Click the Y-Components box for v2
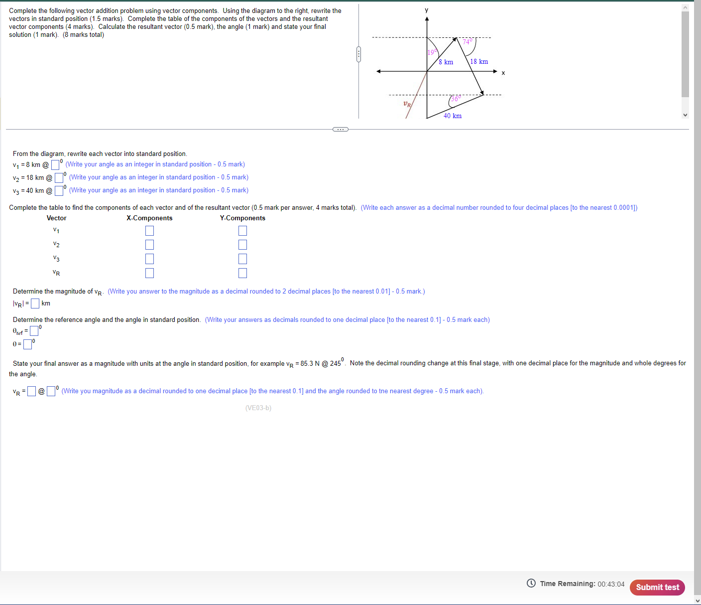 [242, 244]
